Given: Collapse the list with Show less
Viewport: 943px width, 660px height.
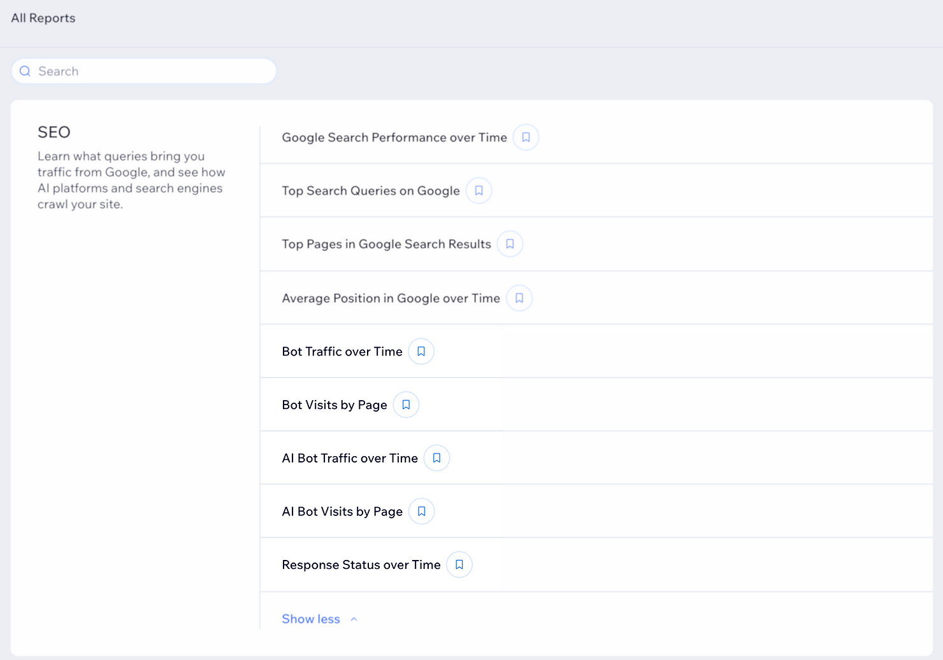Looking at the screenshot, I should 311,619.
